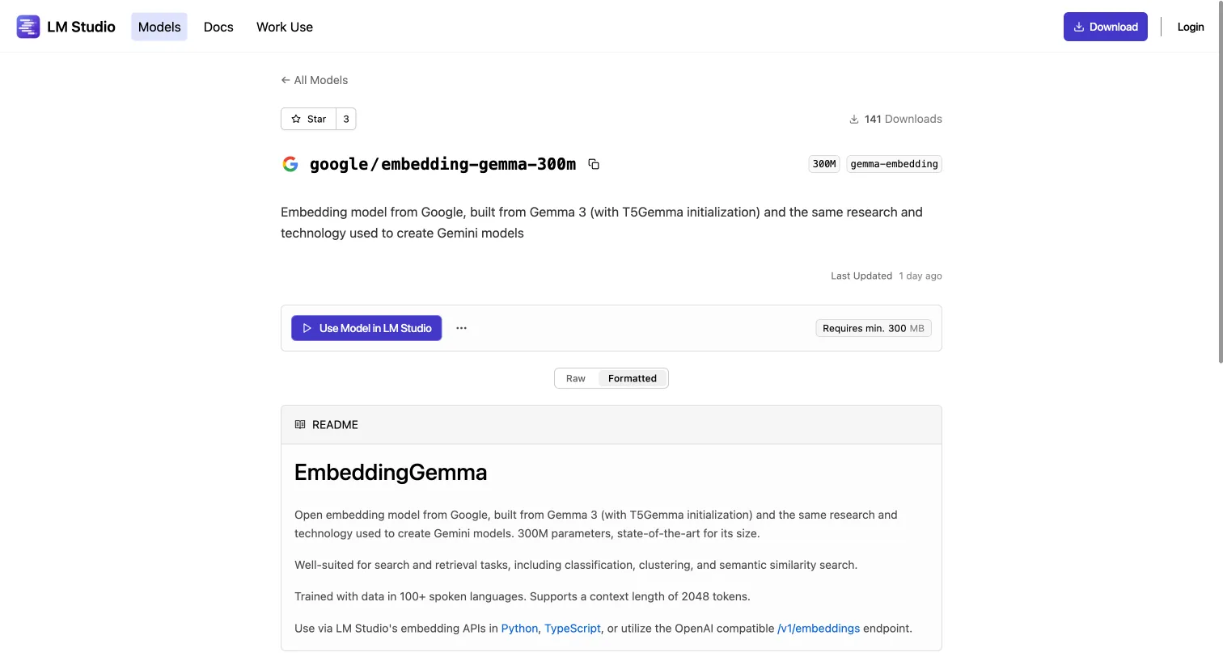
Task: Open the Work Use menu item
Action: [284, 27]
